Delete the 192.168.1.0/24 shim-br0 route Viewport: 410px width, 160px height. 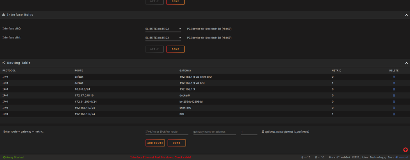point(394,108)
